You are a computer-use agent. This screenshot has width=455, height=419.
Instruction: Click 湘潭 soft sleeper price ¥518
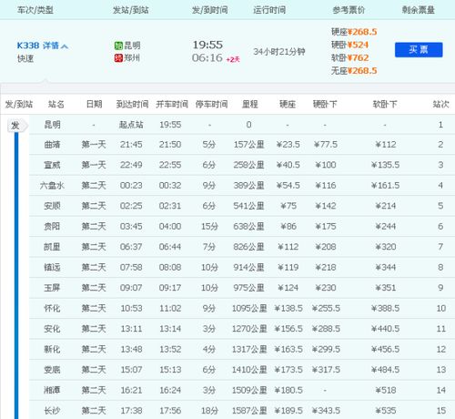(386, 390)
